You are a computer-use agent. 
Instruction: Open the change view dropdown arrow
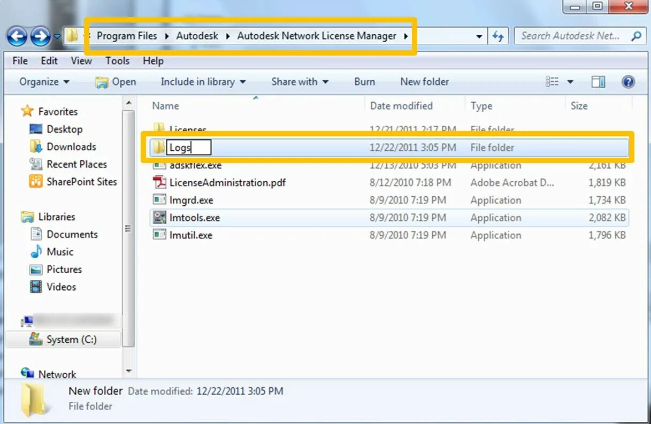pyautogui.click(x=570, y=81)
